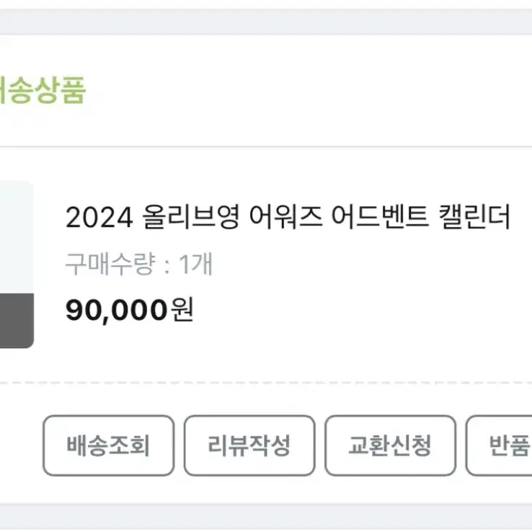Viewport: 532px width, 532px height.
Task: Open the 어드벤트 캘린더 product details
Action: 288,217
